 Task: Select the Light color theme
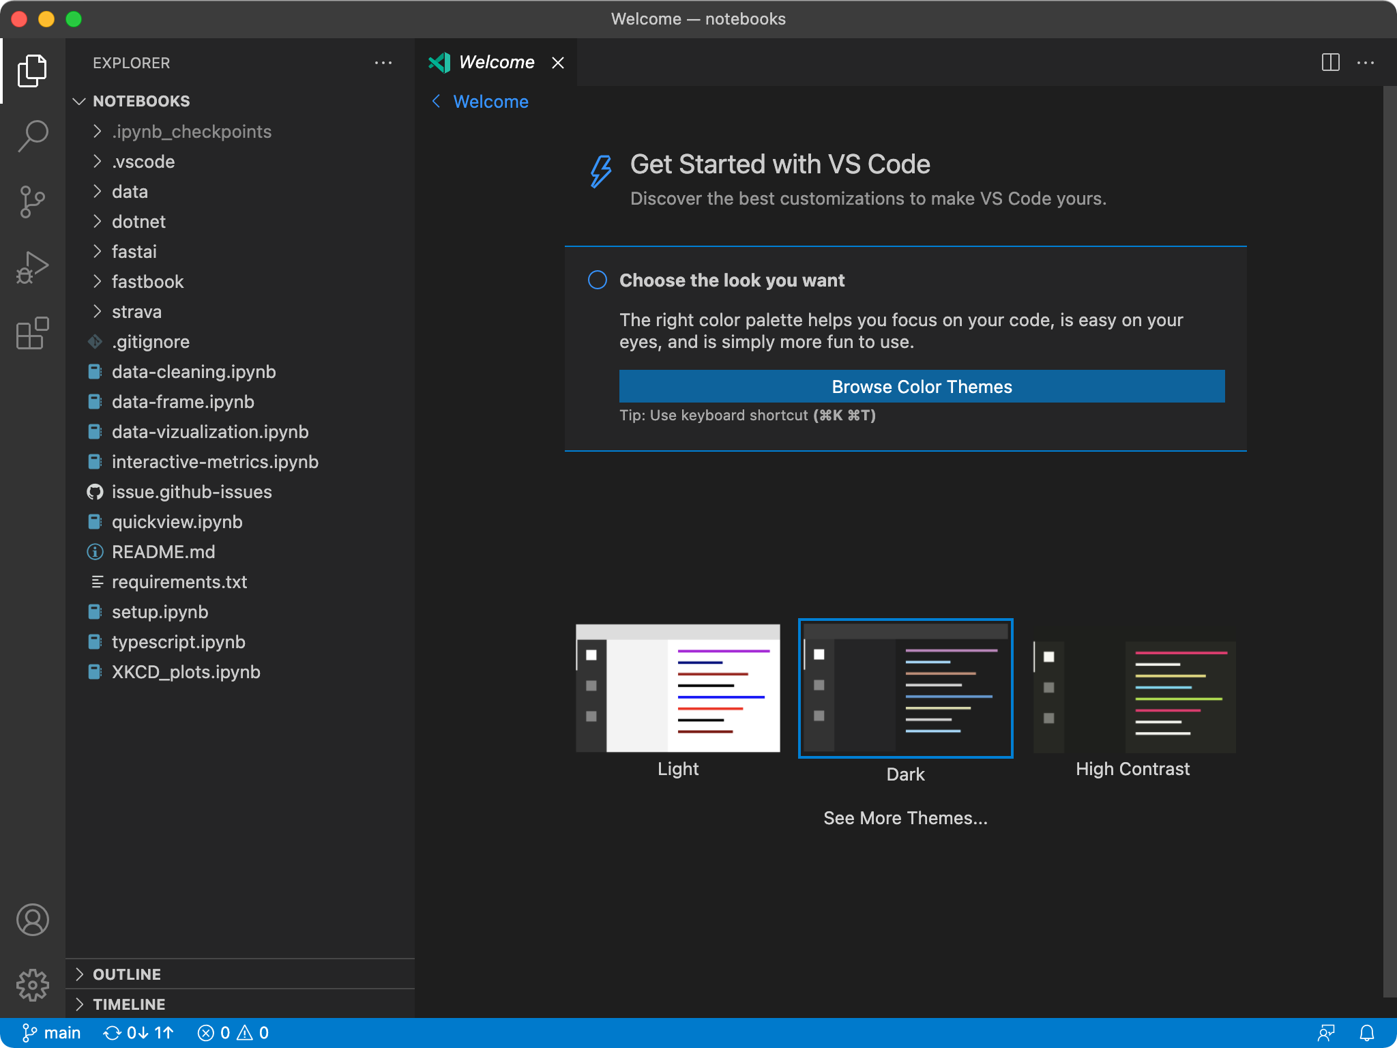click(678, 688)
